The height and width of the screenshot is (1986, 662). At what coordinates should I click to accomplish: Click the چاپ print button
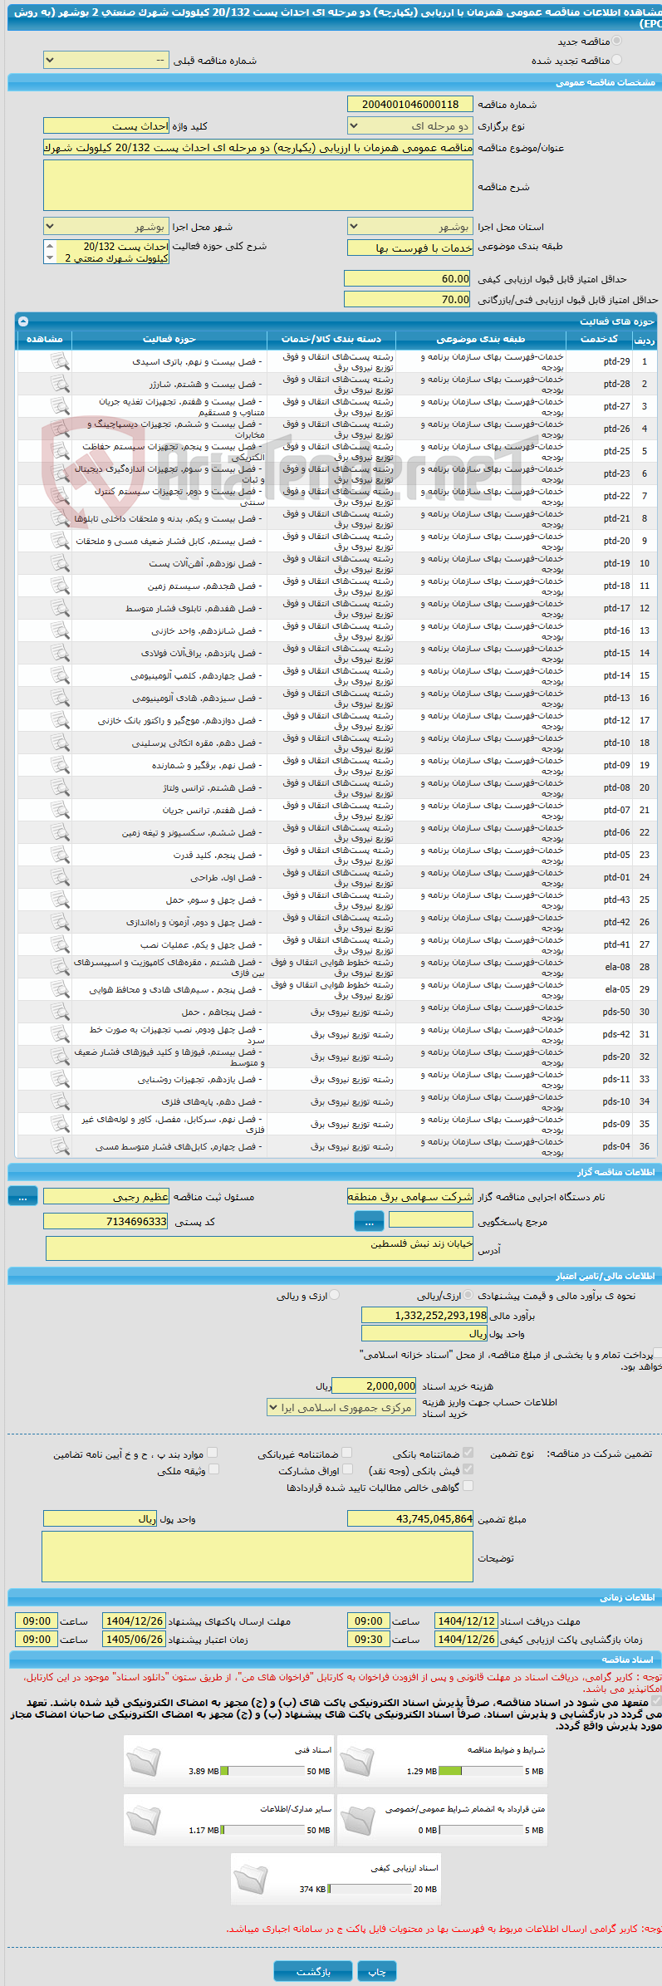point(377,1972)
